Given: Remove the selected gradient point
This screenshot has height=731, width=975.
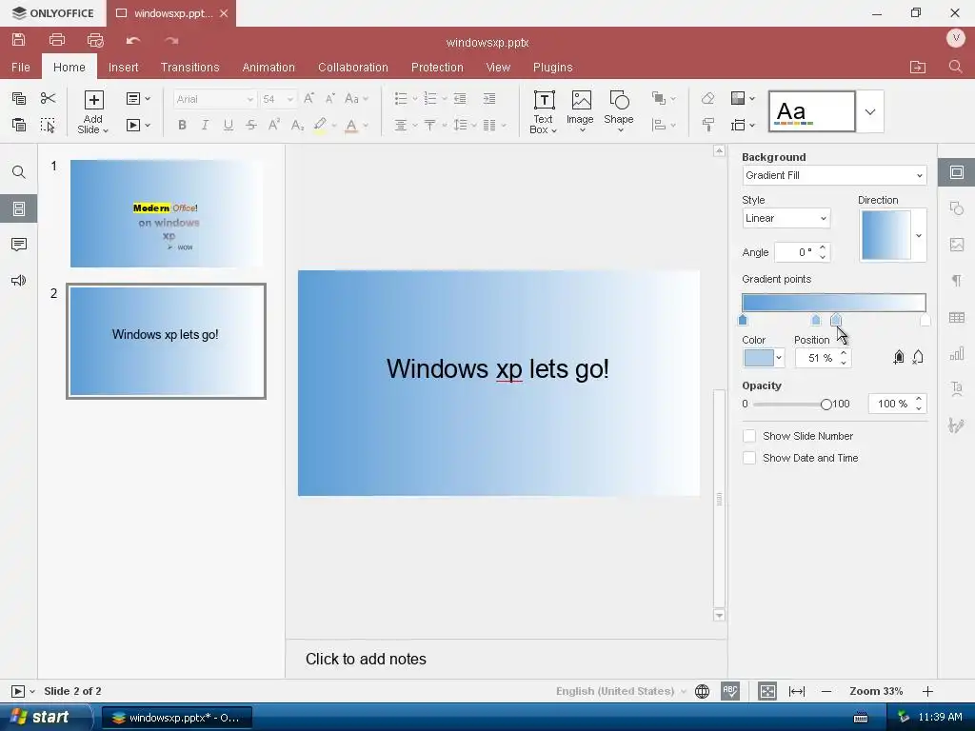Looking at the screenshot, I should pyautogui.click(x=918, y=357).
